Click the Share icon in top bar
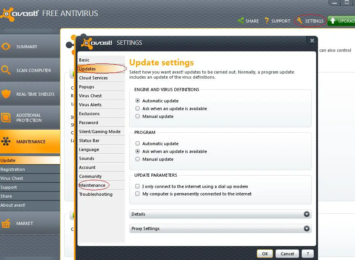Screen dimensions: 355x260 pos(241,21)
